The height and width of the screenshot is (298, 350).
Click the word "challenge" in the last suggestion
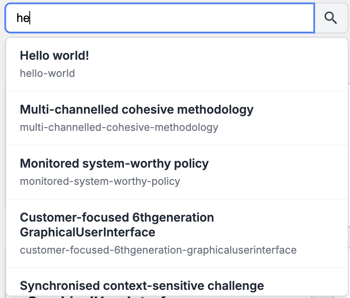(237, 286)
